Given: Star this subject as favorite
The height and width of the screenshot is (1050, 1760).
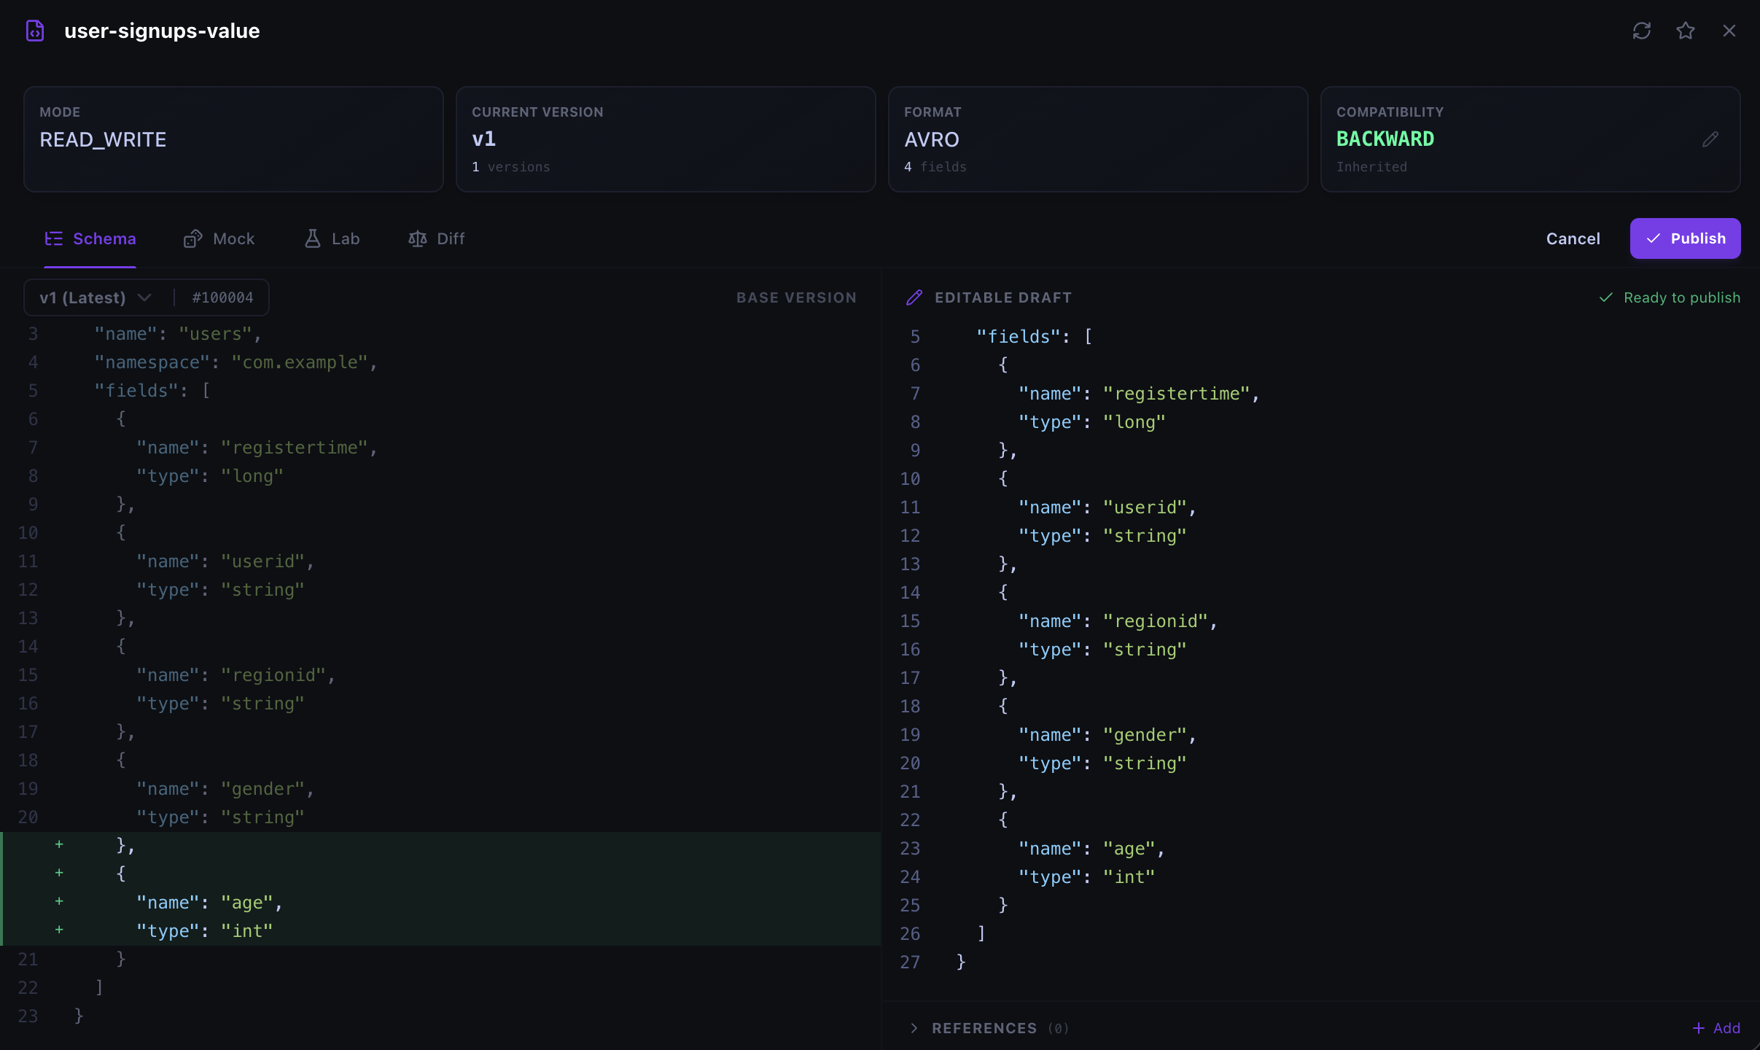Looking at the screenshot, I should click(1685, 31).
